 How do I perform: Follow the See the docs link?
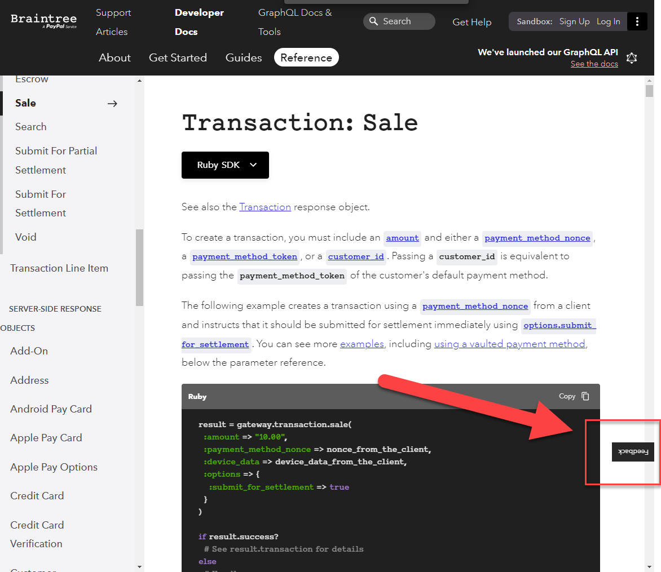(594, 64)
